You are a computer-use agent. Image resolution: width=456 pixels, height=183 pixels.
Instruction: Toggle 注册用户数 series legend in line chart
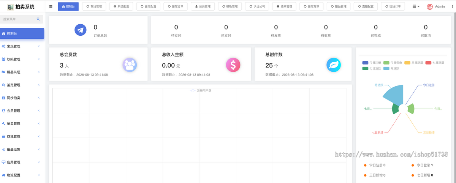point(201,91)
